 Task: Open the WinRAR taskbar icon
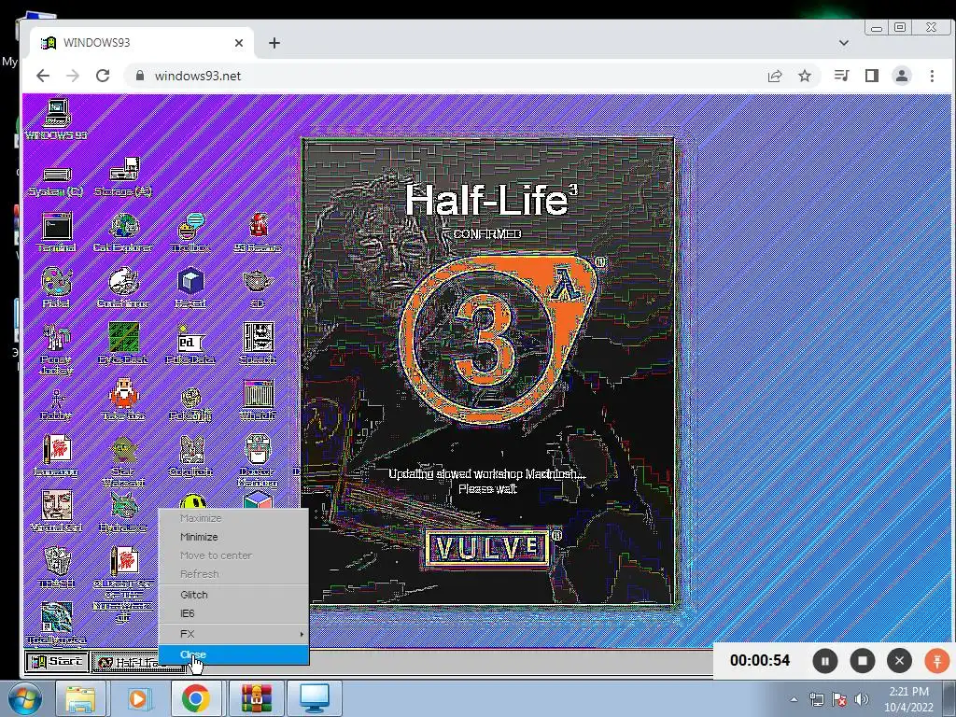[x=256, y=698]
